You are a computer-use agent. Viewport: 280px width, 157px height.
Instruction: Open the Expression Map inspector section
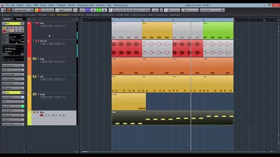tap(13, 75)
